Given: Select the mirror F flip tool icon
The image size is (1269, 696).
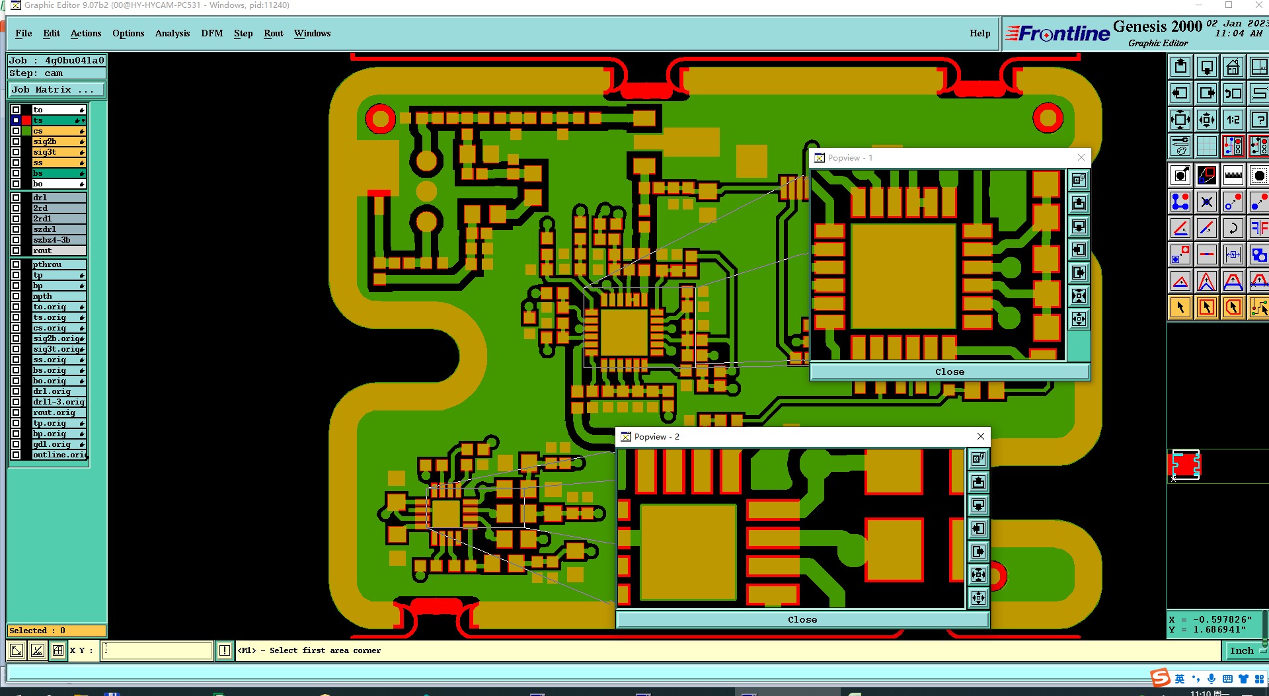Looking at the screenshot, I should point(1258,228).
